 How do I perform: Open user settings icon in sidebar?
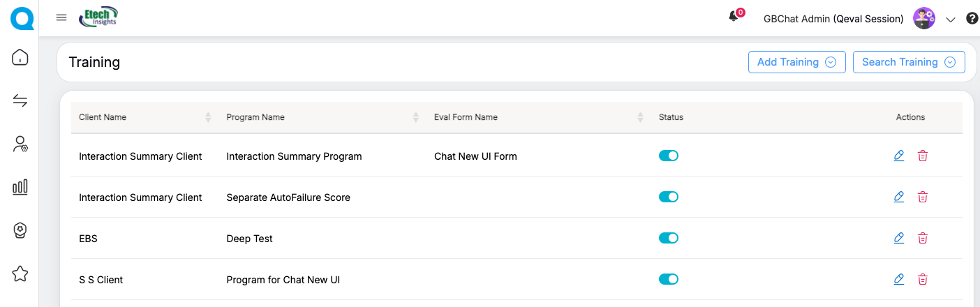point(20,144)
